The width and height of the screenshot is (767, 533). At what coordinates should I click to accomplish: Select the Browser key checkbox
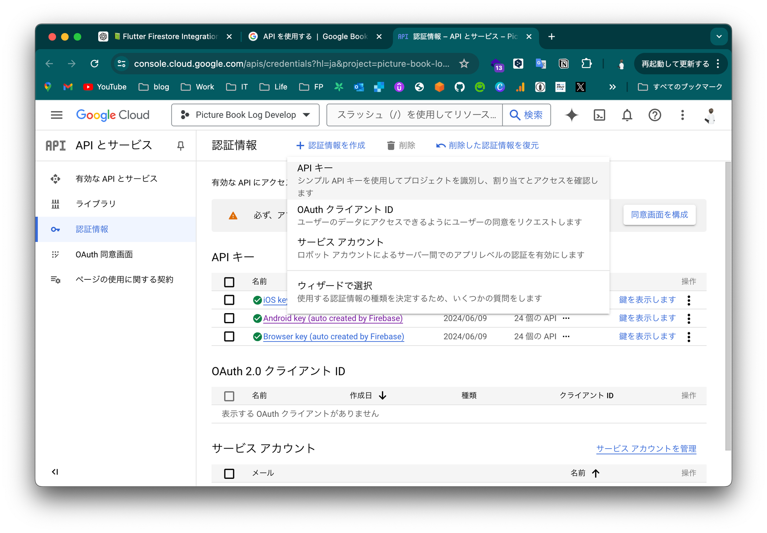[229, 337]
